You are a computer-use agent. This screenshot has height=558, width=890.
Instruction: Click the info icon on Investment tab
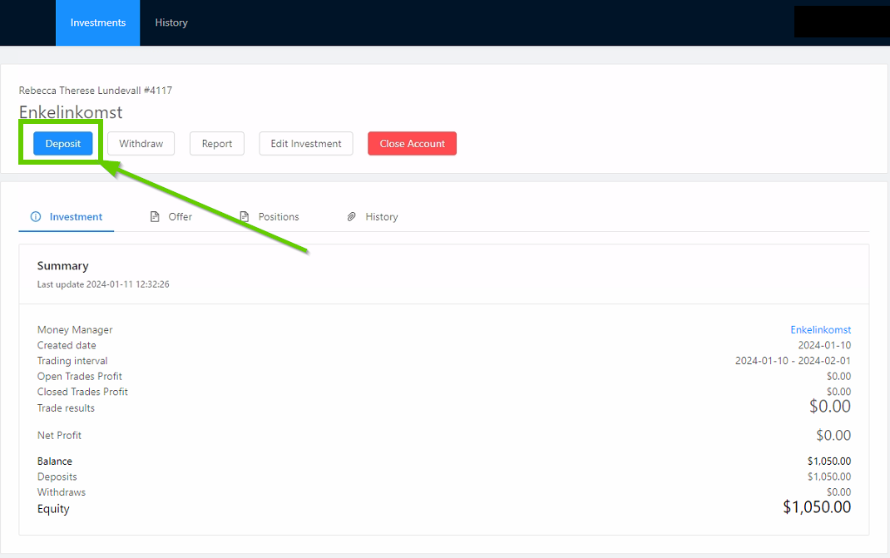point(36,217)
